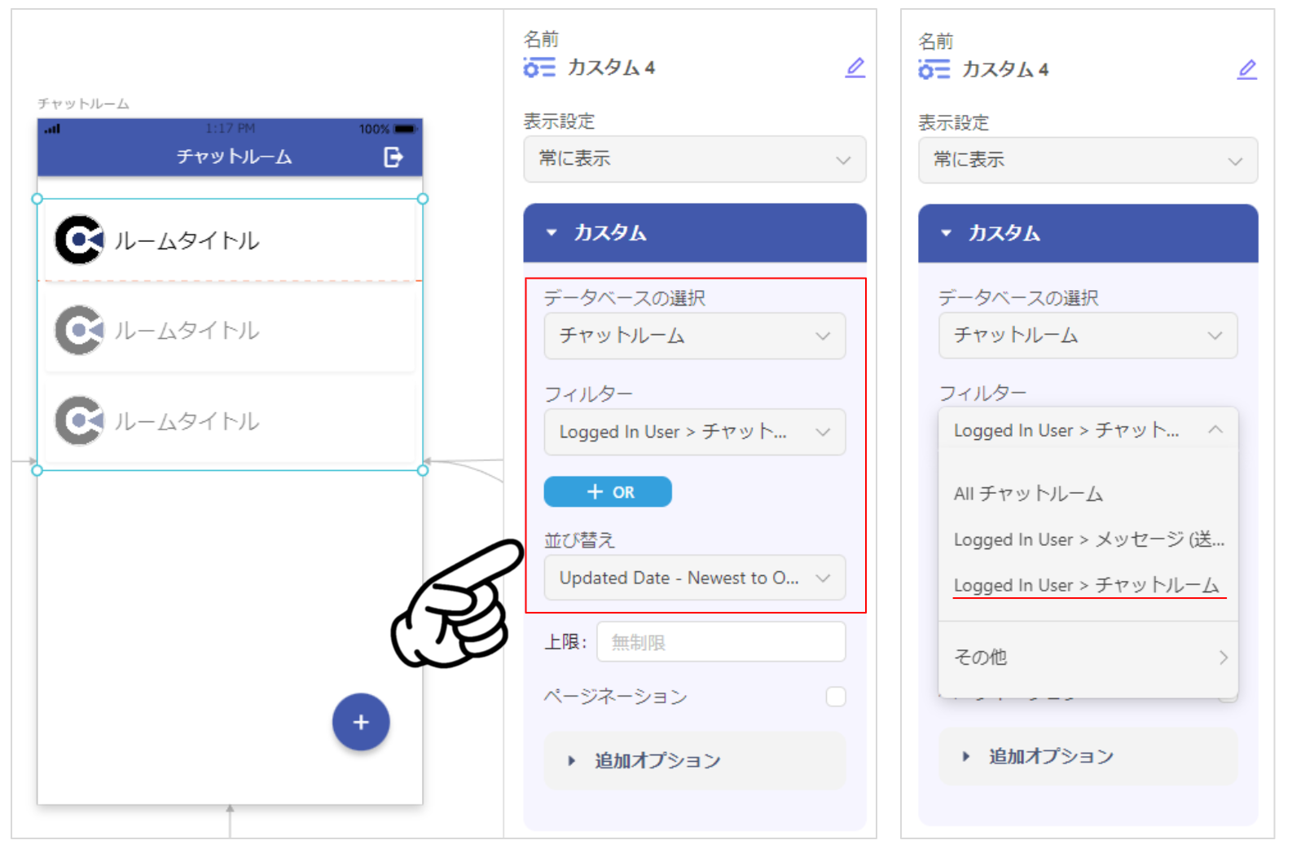Click the pencil edit icon in the middle panel
1292x849 pixels.
pyautogui.click(x=855, y=68)
